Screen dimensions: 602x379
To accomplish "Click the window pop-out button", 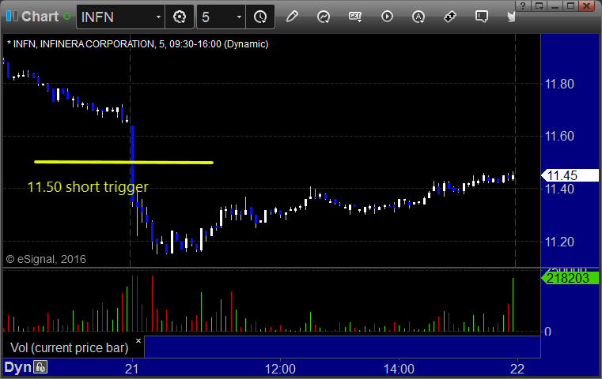I will (x=539, y=6).
